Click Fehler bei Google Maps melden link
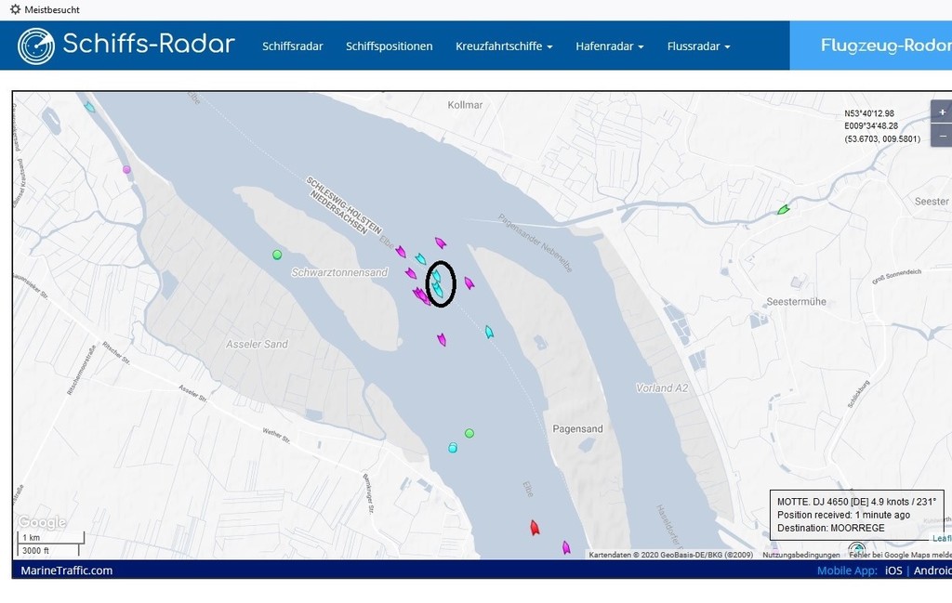The height and width of the screenshot is (603, 952). coord(900,555)
